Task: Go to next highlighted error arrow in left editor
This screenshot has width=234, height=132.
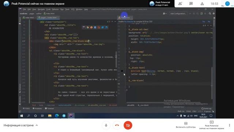Action: (x=115, y=22)
